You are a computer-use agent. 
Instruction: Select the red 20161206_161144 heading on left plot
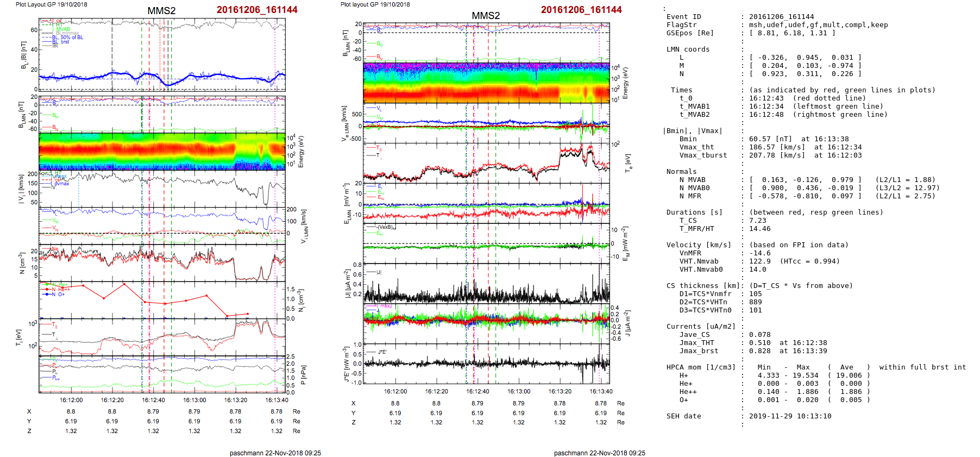tap(257, 10)
